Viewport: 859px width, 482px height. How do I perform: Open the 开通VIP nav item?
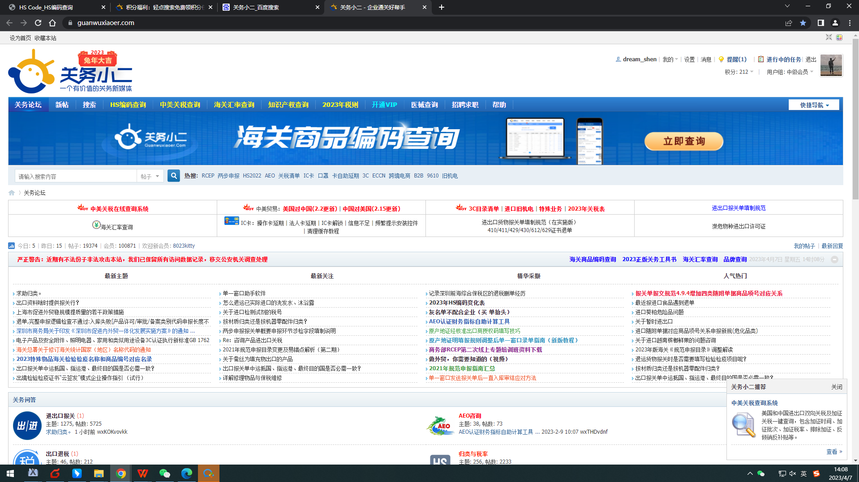(x=384, y=105)
